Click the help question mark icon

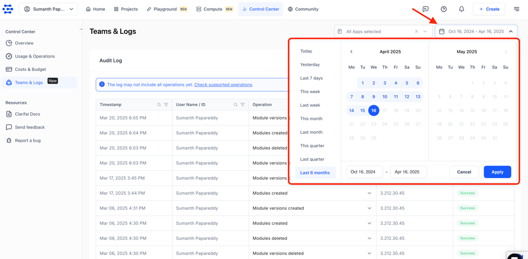coord(444,9)
